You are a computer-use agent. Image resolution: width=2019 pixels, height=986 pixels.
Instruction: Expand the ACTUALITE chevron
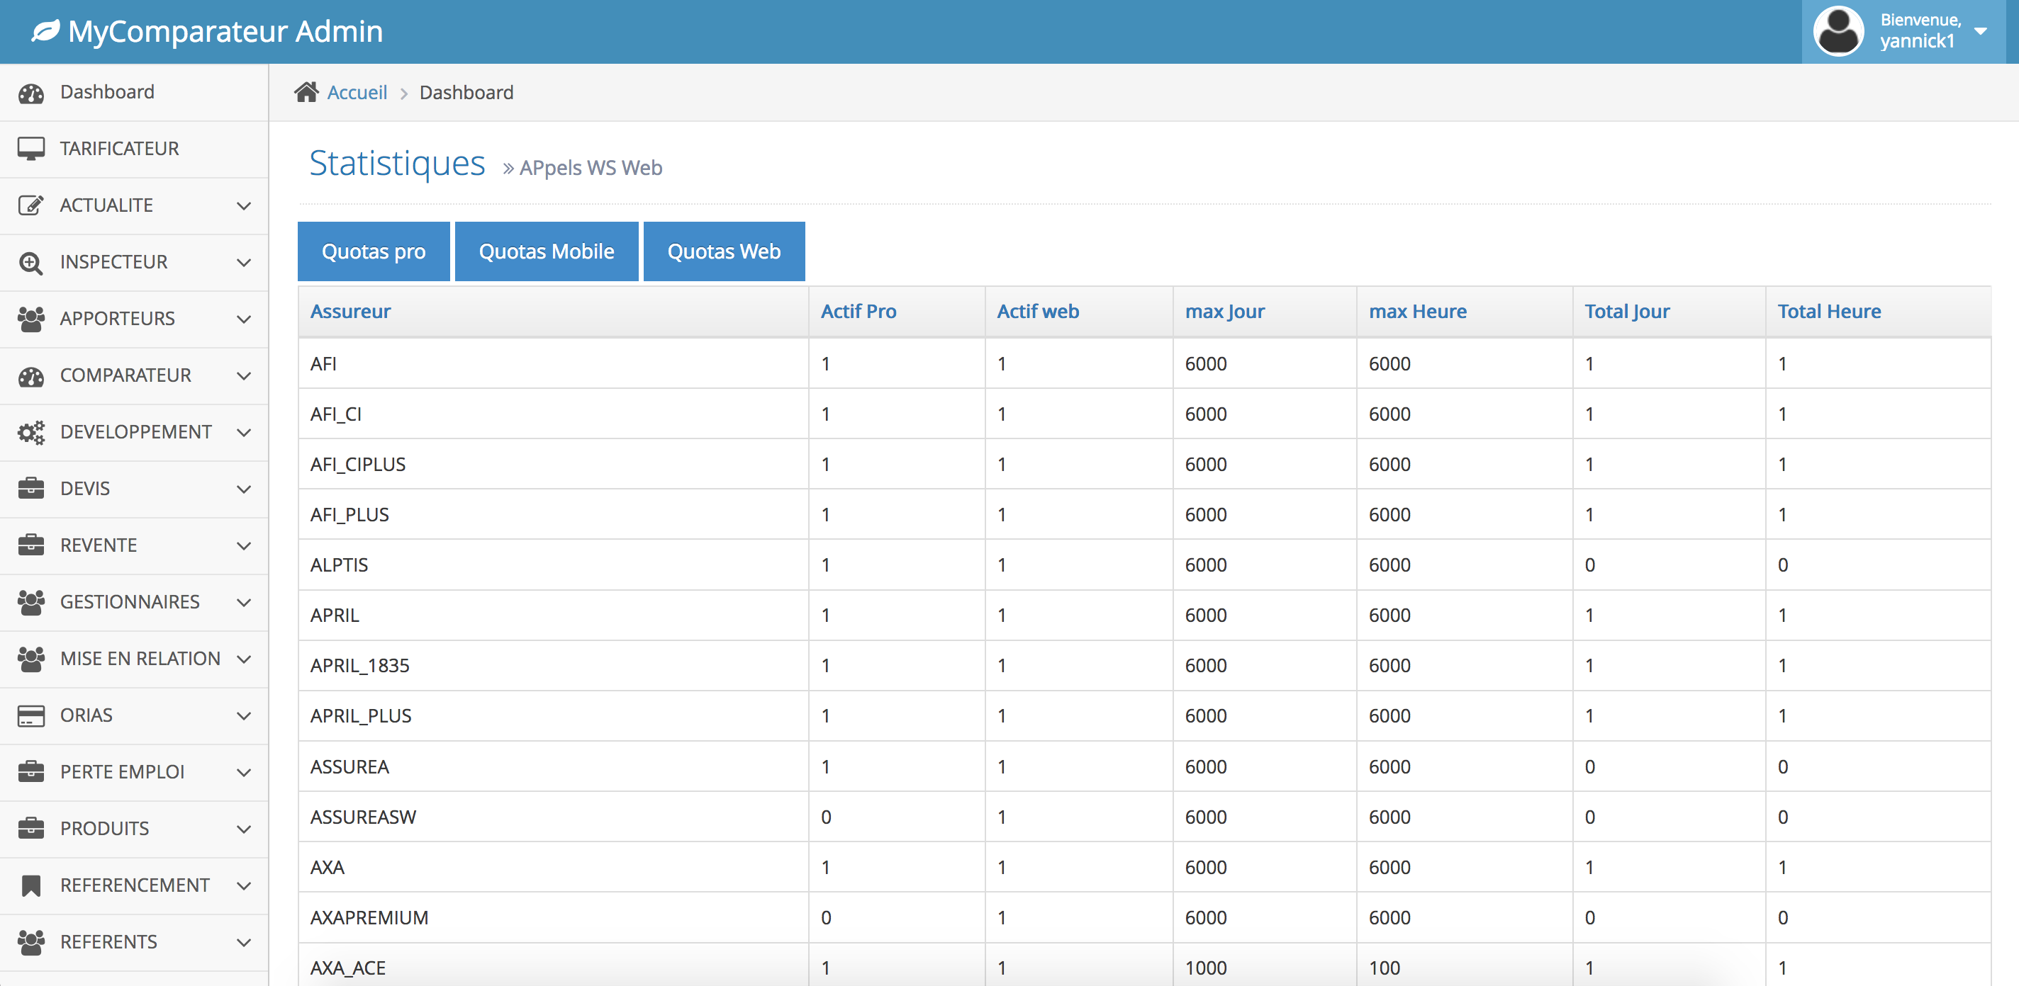click(x=244, y=206)
